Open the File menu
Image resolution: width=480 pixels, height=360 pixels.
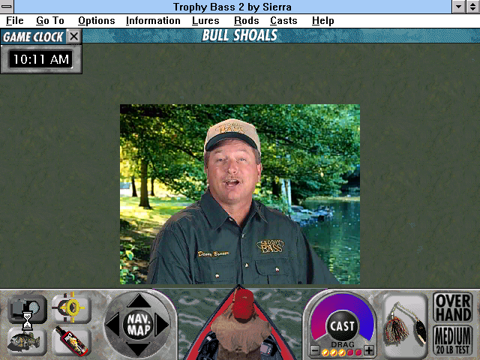[x=14, y=21]
